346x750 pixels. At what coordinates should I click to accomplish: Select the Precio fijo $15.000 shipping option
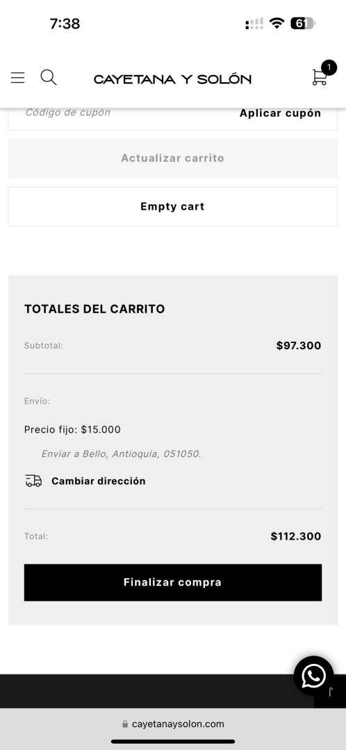tap(72, 430)
